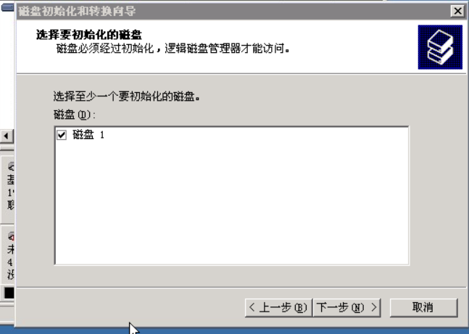This screenshot has height=334, width=469.
Task: Click the 选择要初始化的磁盘 heading
Action: coord(89,35)
